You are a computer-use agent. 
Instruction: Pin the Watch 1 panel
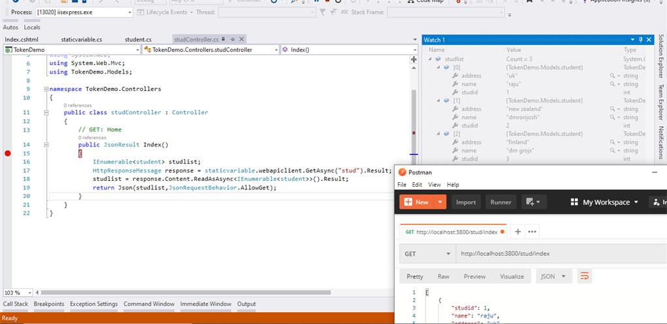[x=641, y=40]
